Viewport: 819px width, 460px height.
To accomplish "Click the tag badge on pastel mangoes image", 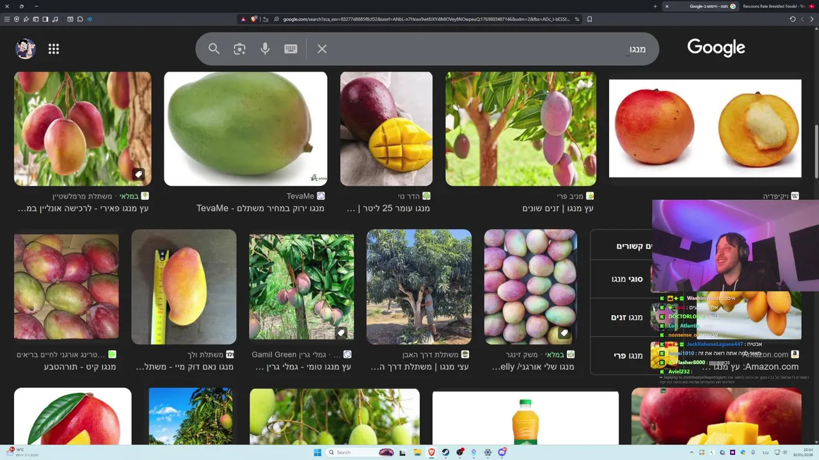I will pos(564,333).
